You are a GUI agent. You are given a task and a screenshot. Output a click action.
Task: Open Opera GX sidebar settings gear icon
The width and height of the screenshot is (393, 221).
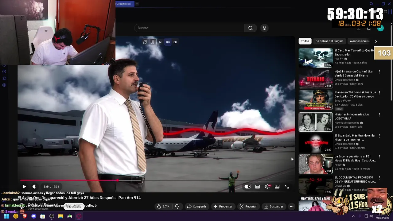click(4, 85)
